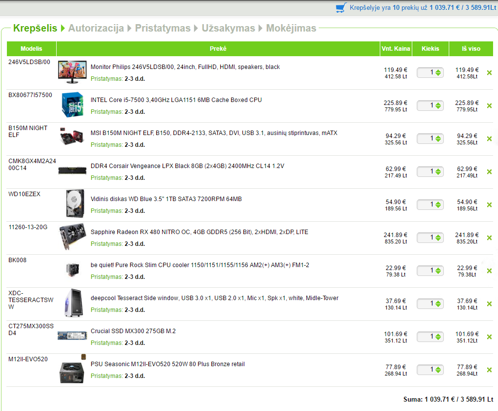Select unit price 241.89 € of Radeon

click(x=396, y=235)
